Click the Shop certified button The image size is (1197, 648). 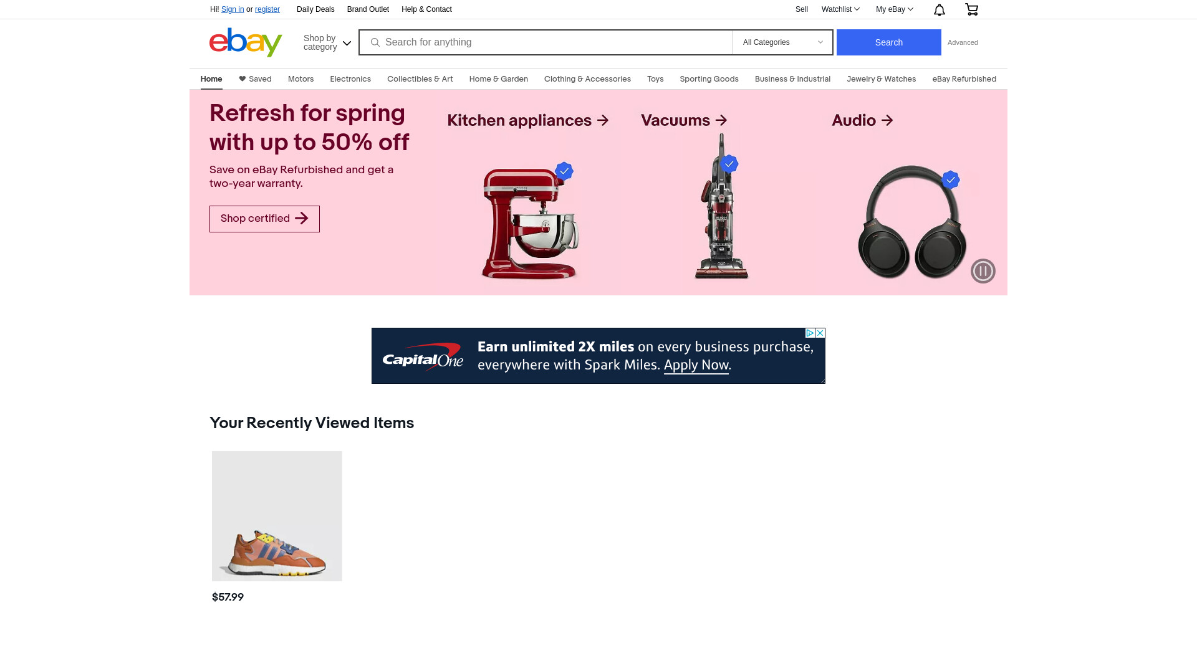(x=264, y=219)
